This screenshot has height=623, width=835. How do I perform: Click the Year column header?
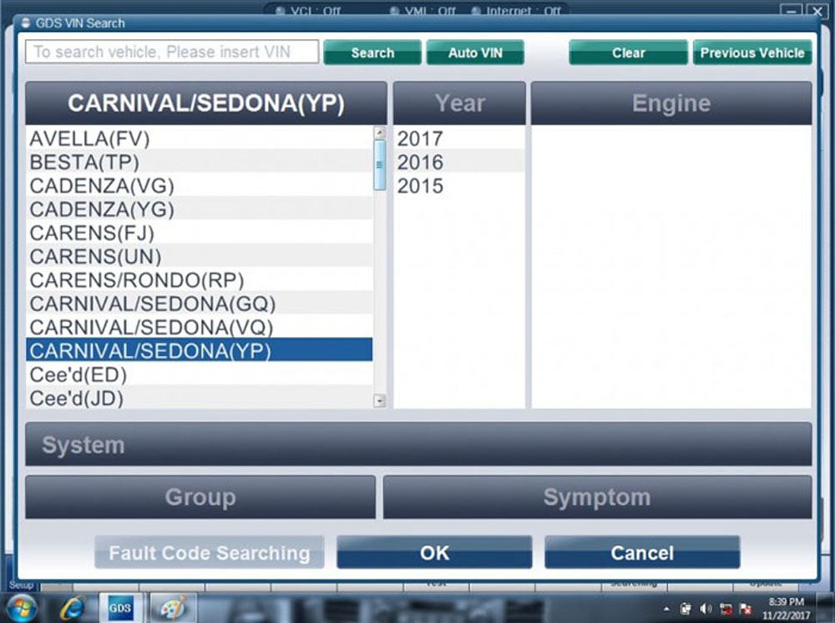(459, 103)
